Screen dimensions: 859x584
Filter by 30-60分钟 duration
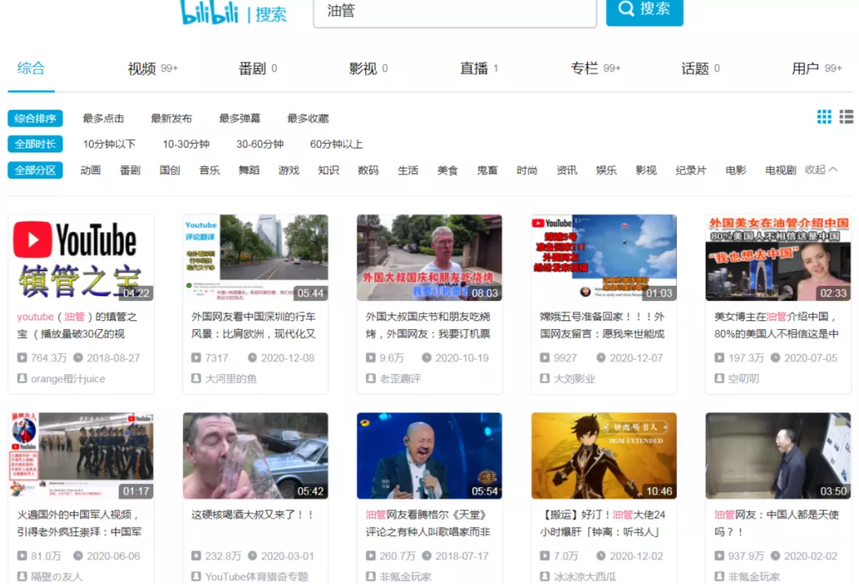(260, 144)
